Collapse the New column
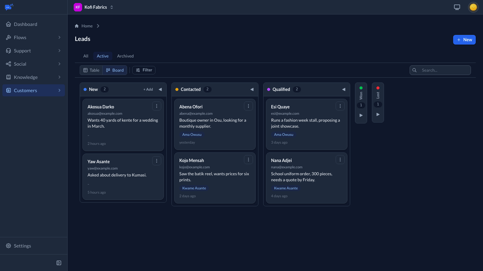The image size is (483, 271). (160, 89)
